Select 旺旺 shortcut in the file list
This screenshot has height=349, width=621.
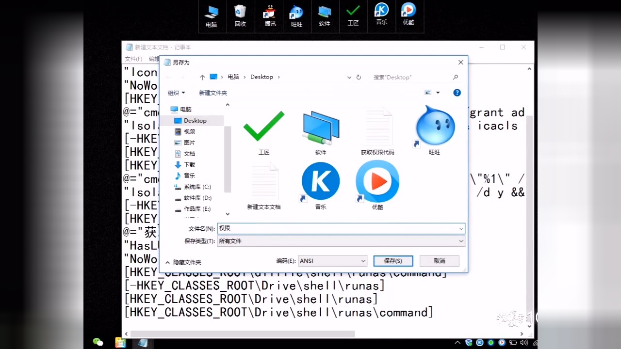[x=434, y=131]
